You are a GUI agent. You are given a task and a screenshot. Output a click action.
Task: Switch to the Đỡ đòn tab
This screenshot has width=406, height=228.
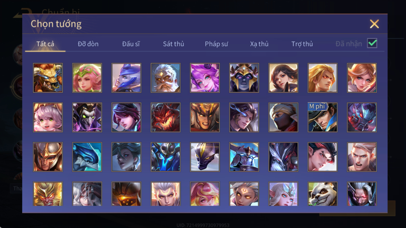88,44
